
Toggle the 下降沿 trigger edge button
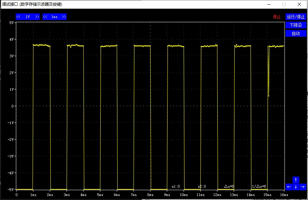tap(296, 25)
